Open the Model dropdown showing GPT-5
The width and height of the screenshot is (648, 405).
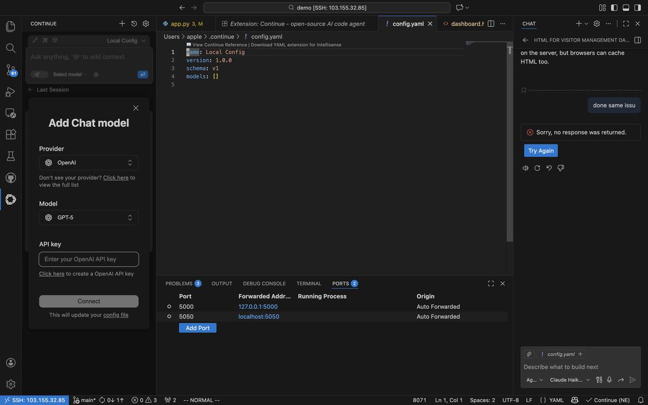(x=89, y=218)
